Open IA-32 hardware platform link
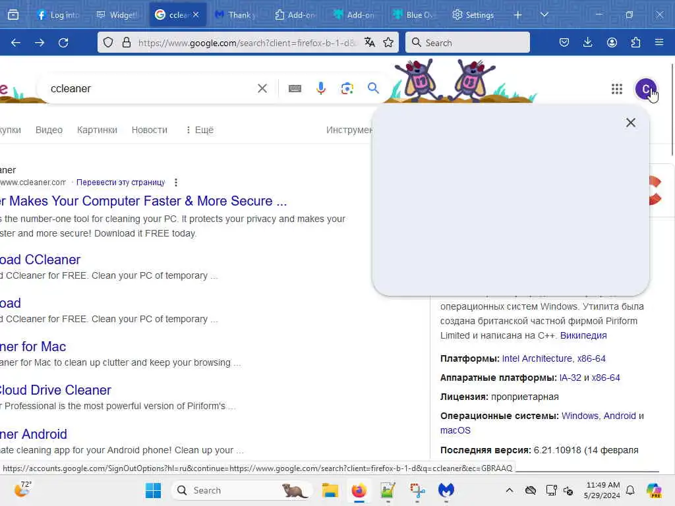The height and width of the screenshot is (506, 675). click(x=570, y=378)
